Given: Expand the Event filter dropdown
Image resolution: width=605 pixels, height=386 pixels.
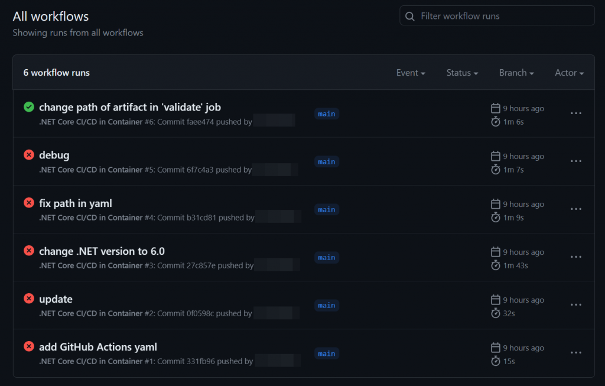Looking at the screenshot, I should coord(411,73).
